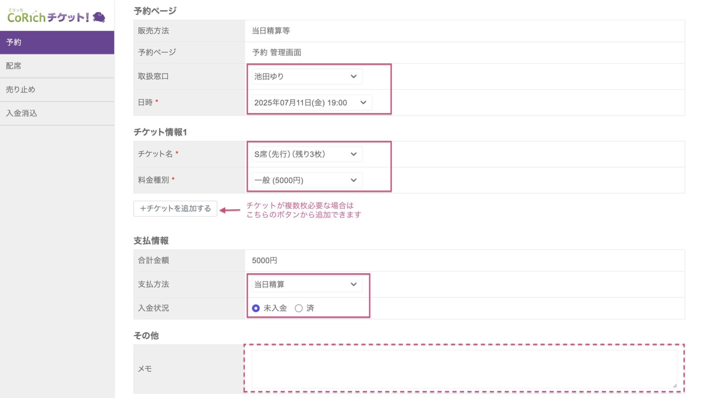Click chevron arrow of 日時 dropdown
The image size is (704, 398).
pyautogui.click(x=363, y=103)
